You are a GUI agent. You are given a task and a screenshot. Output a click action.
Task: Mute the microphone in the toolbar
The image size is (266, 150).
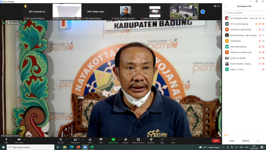tap(6, 140)
